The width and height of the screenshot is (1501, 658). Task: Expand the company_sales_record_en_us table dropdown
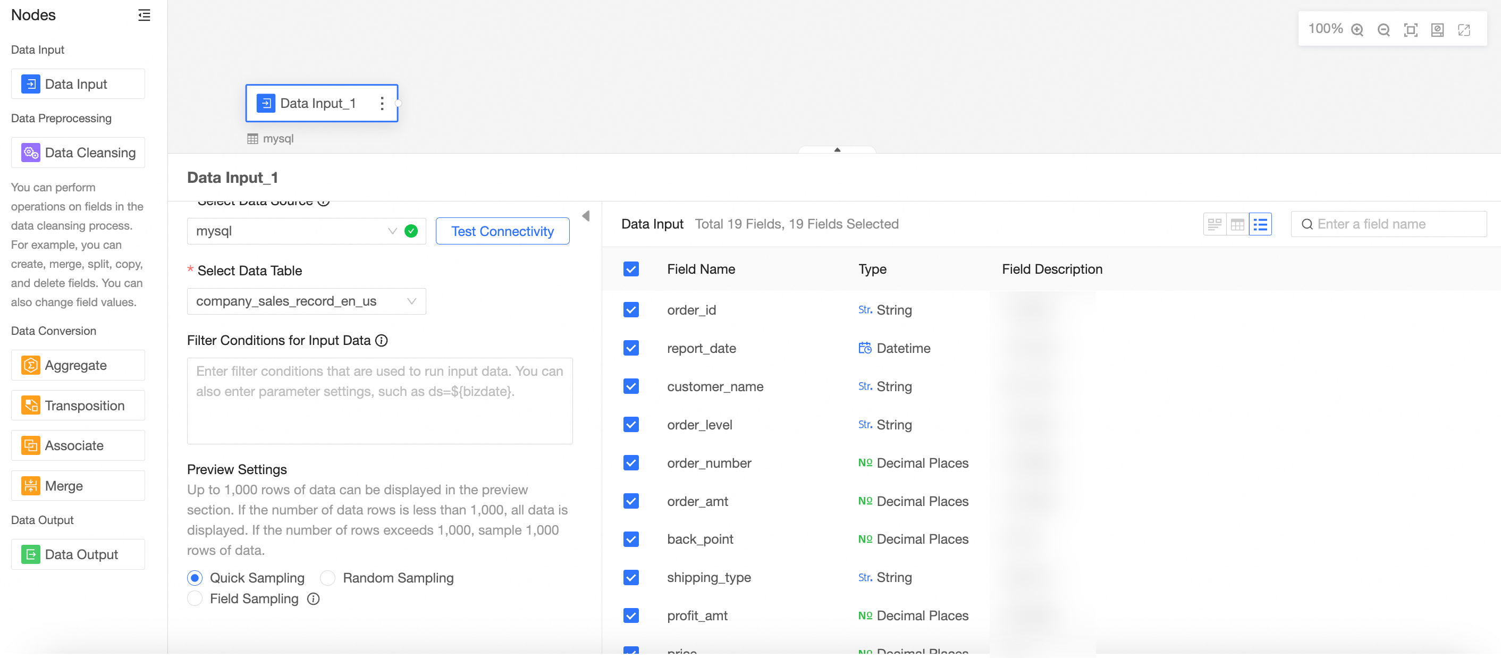coord(306,301)
